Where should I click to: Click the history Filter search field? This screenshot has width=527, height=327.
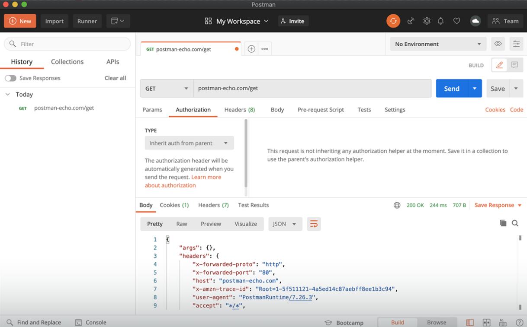point(67,44)
